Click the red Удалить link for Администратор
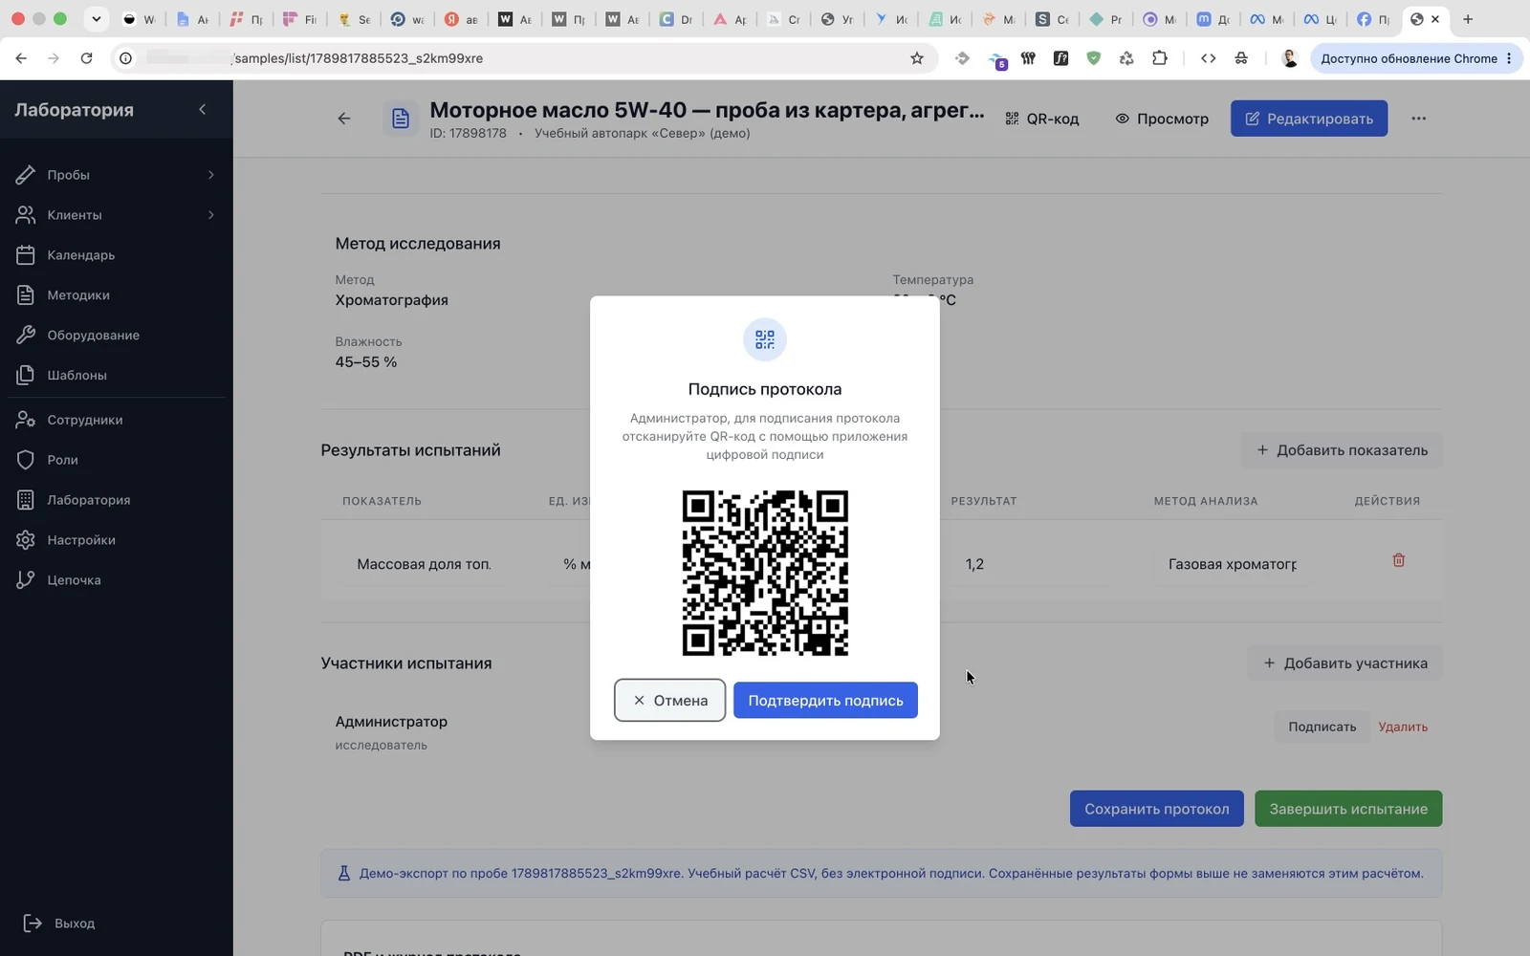Image resolution: width=1530 pixels, height=956 pixels. [1403, 727]
